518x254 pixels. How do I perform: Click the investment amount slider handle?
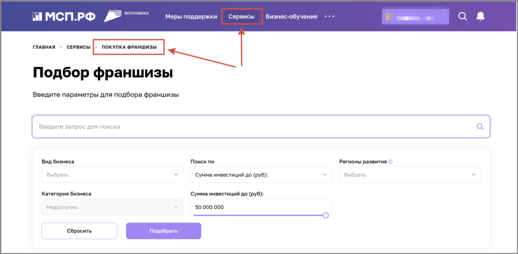pyautogui.click(x=326, y=215)
